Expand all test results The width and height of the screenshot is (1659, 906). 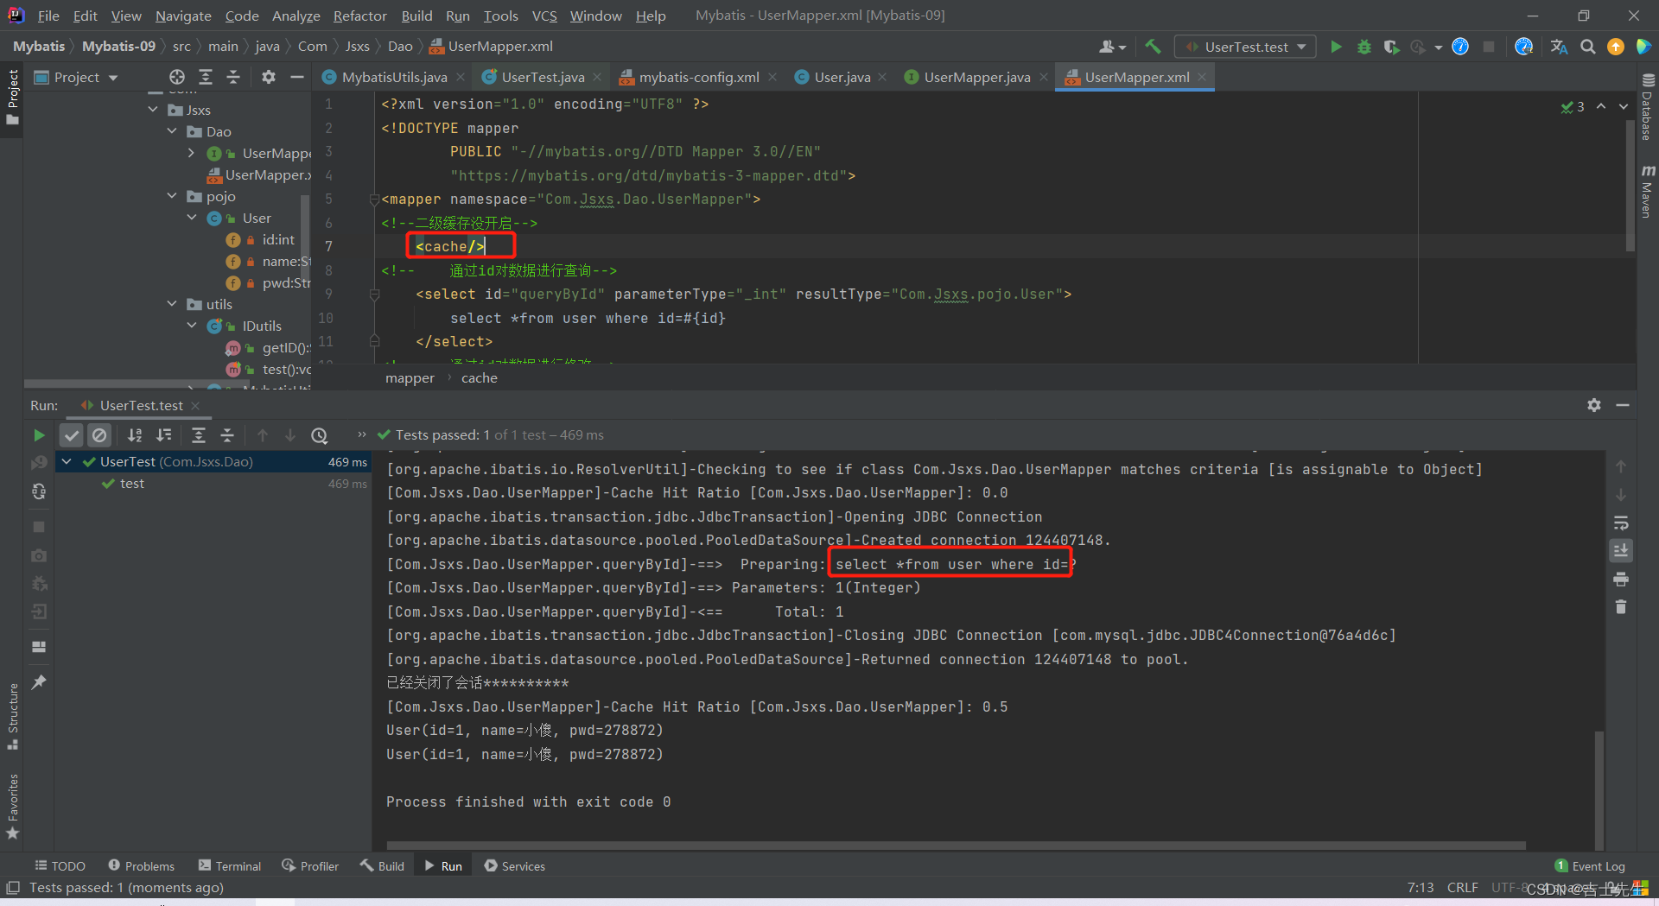click(199, 435)
